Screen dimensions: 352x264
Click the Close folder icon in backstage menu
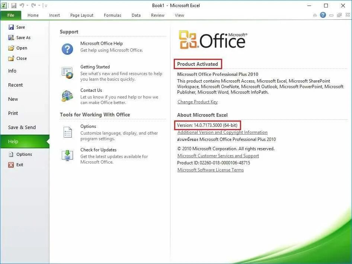pos(11,58)
